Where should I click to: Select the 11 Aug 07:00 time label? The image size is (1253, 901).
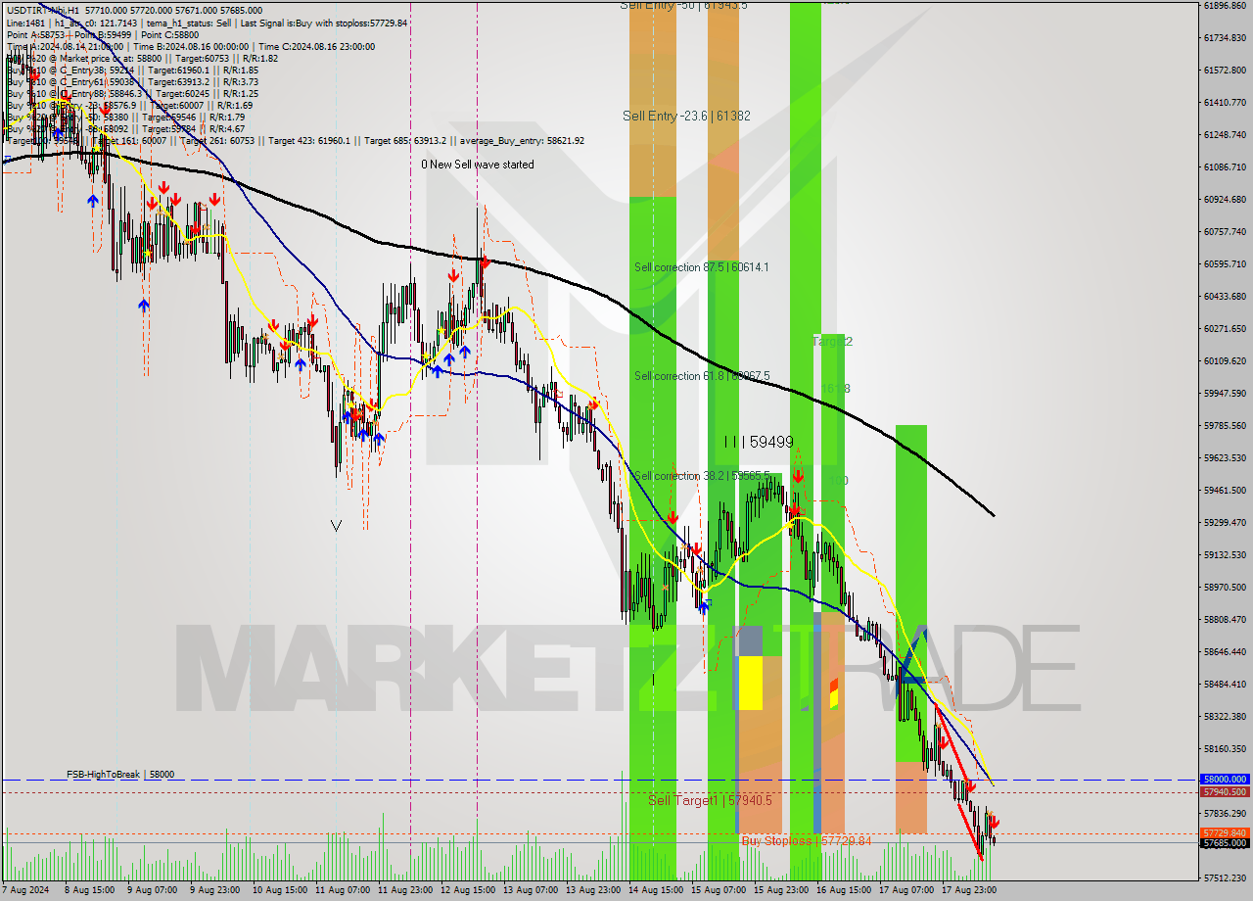click(343, 890)
